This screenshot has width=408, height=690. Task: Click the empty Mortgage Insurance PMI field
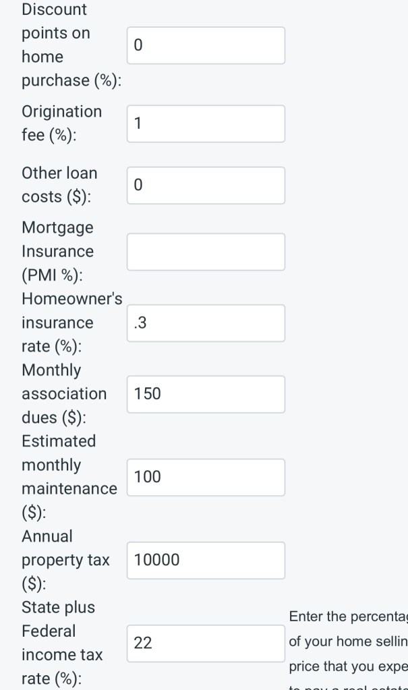click(x=206, y=252)
